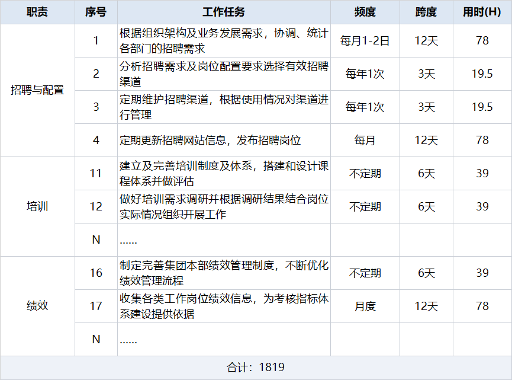Select task text 分析招聘需求及岗位配置要求
The height and width of the screenshot is (380, 512).
(x=191, y=66)
